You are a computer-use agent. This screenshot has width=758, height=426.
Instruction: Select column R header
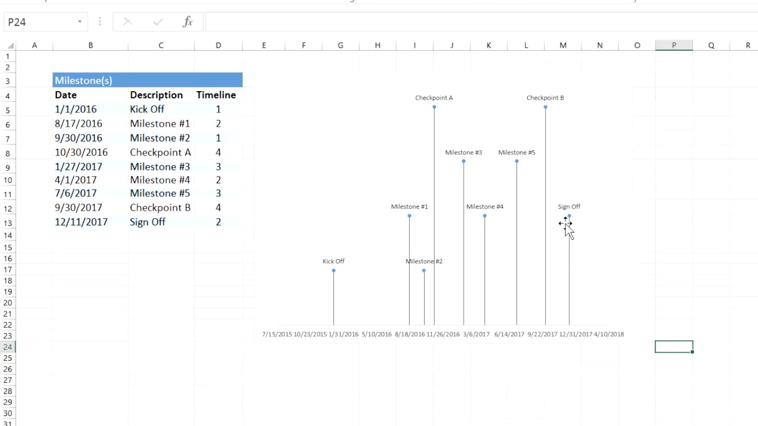point(748,45)
